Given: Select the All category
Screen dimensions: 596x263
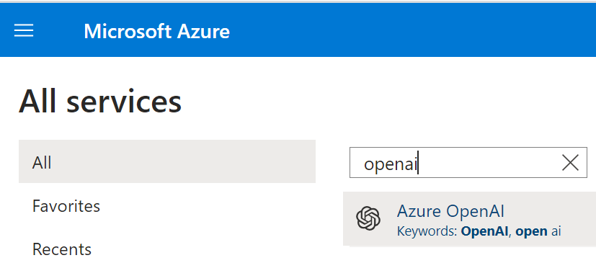Looking at the screenshot, I should point(167,161).
